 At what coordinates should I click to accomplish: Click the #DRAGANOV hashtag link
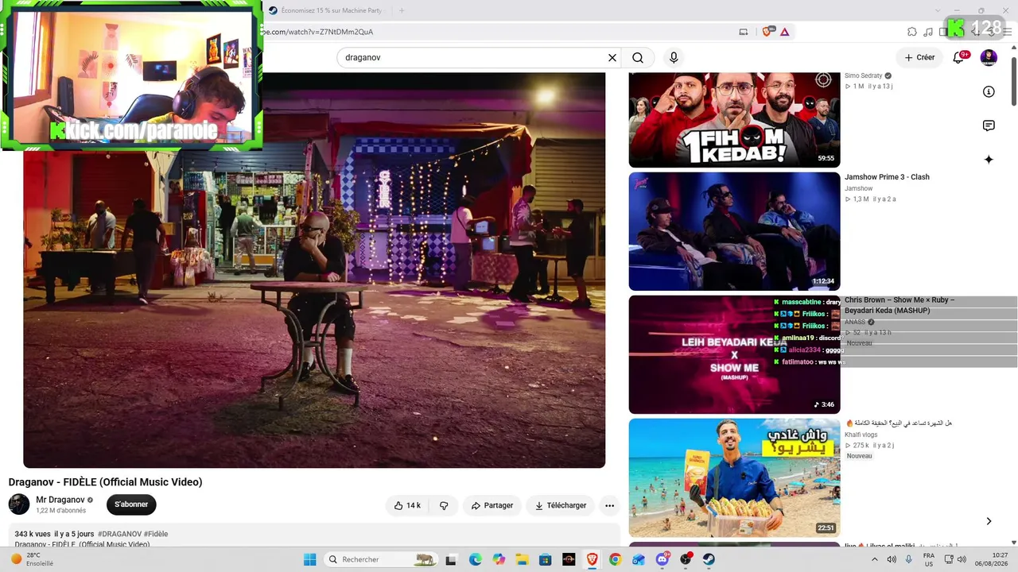click(119, 534)
